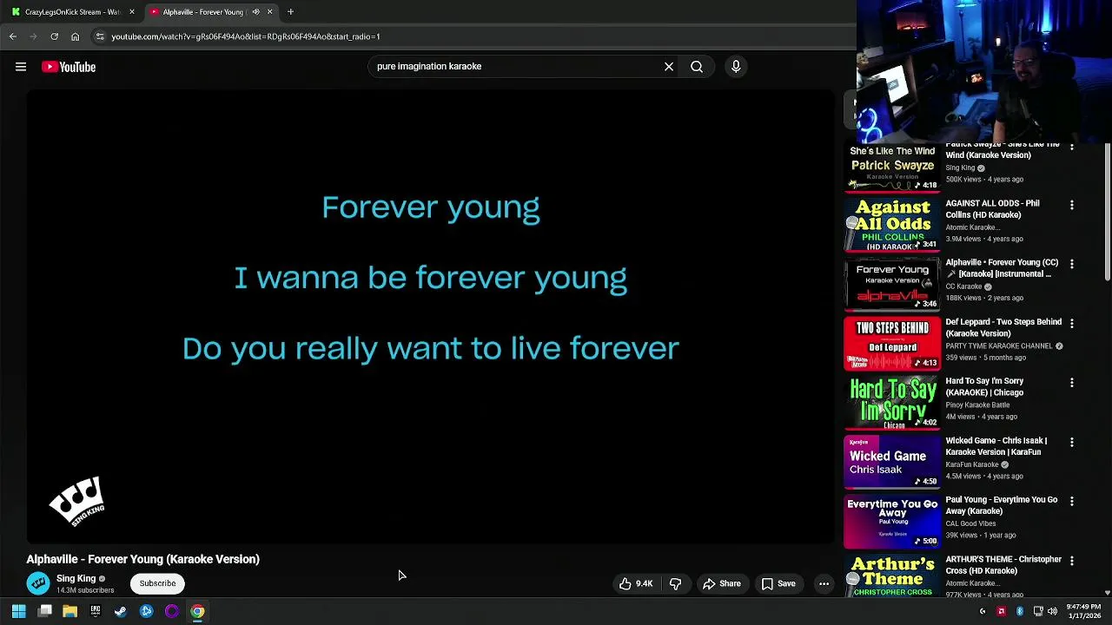
Task: Open Sing King channel name link
Action: [76, 578]
